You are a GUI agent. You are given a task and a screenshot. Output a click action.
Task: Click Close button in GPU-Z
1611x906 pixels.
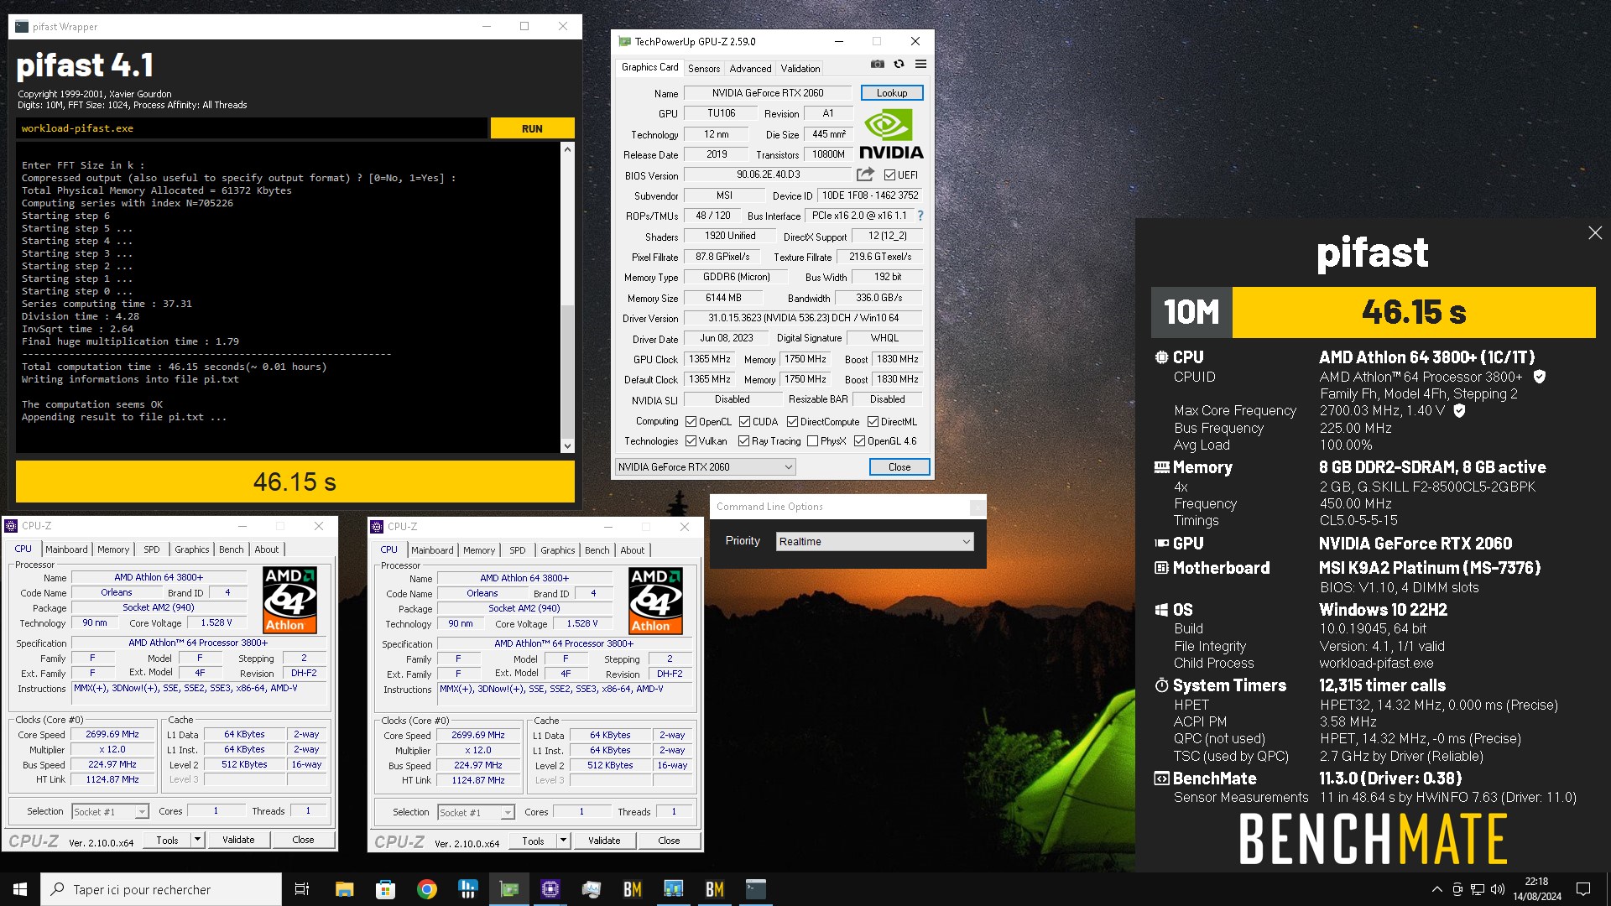click(x=899, y=466)
